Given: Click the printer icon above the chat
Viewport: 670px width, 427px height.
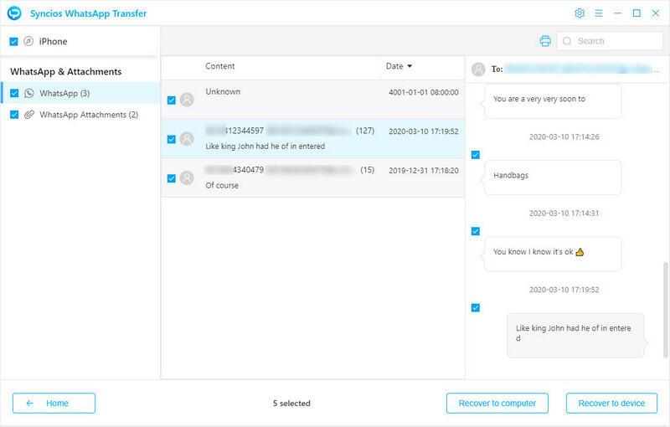Looking at the screenshot, I should (545, 41).
